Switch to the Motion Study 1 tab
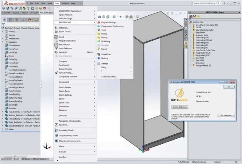The width and height of the screenshot is (242, 164). coord(39,159)
